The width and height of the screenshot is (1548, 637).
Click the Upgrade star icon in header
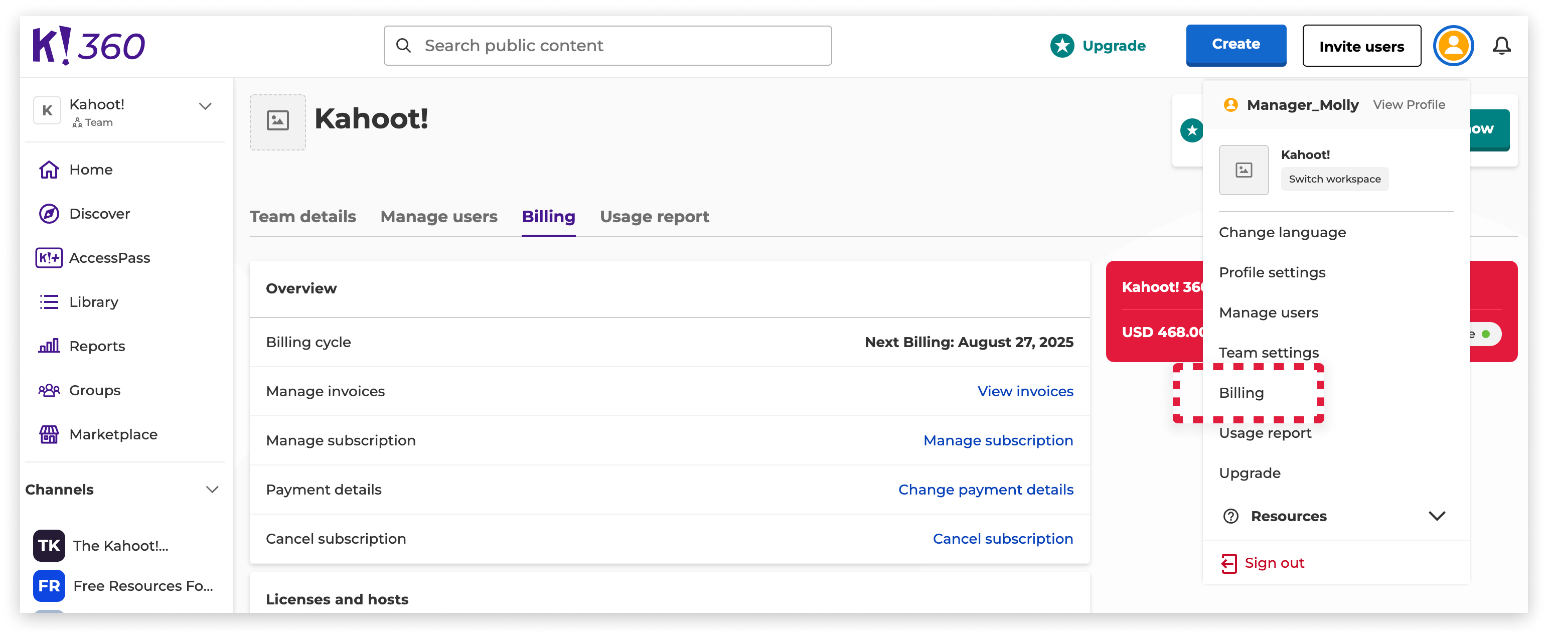1062,46
